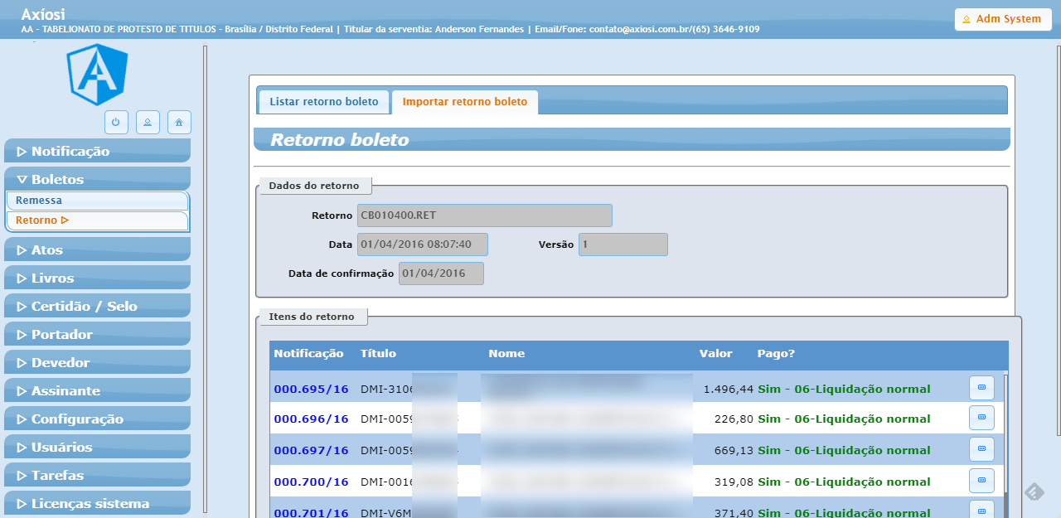Image resolution: width=1061 pixels, height=518 pixels.
Task: Expand the Configuração menu section
Action: [97, 419]
